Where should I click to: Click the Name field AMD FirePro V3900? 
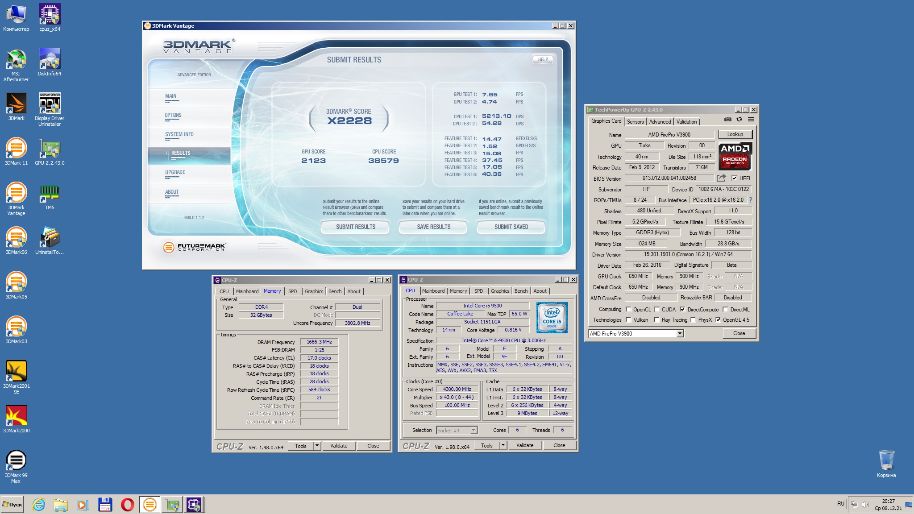[669, 134]
